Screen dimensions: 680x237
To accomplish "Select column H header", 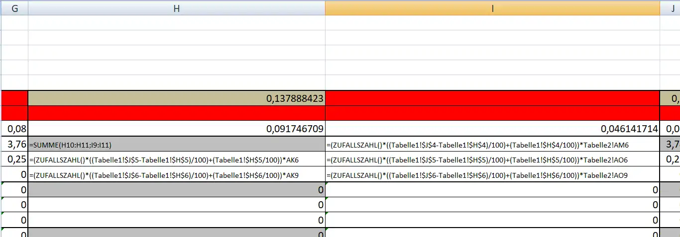I will [177, 7].
